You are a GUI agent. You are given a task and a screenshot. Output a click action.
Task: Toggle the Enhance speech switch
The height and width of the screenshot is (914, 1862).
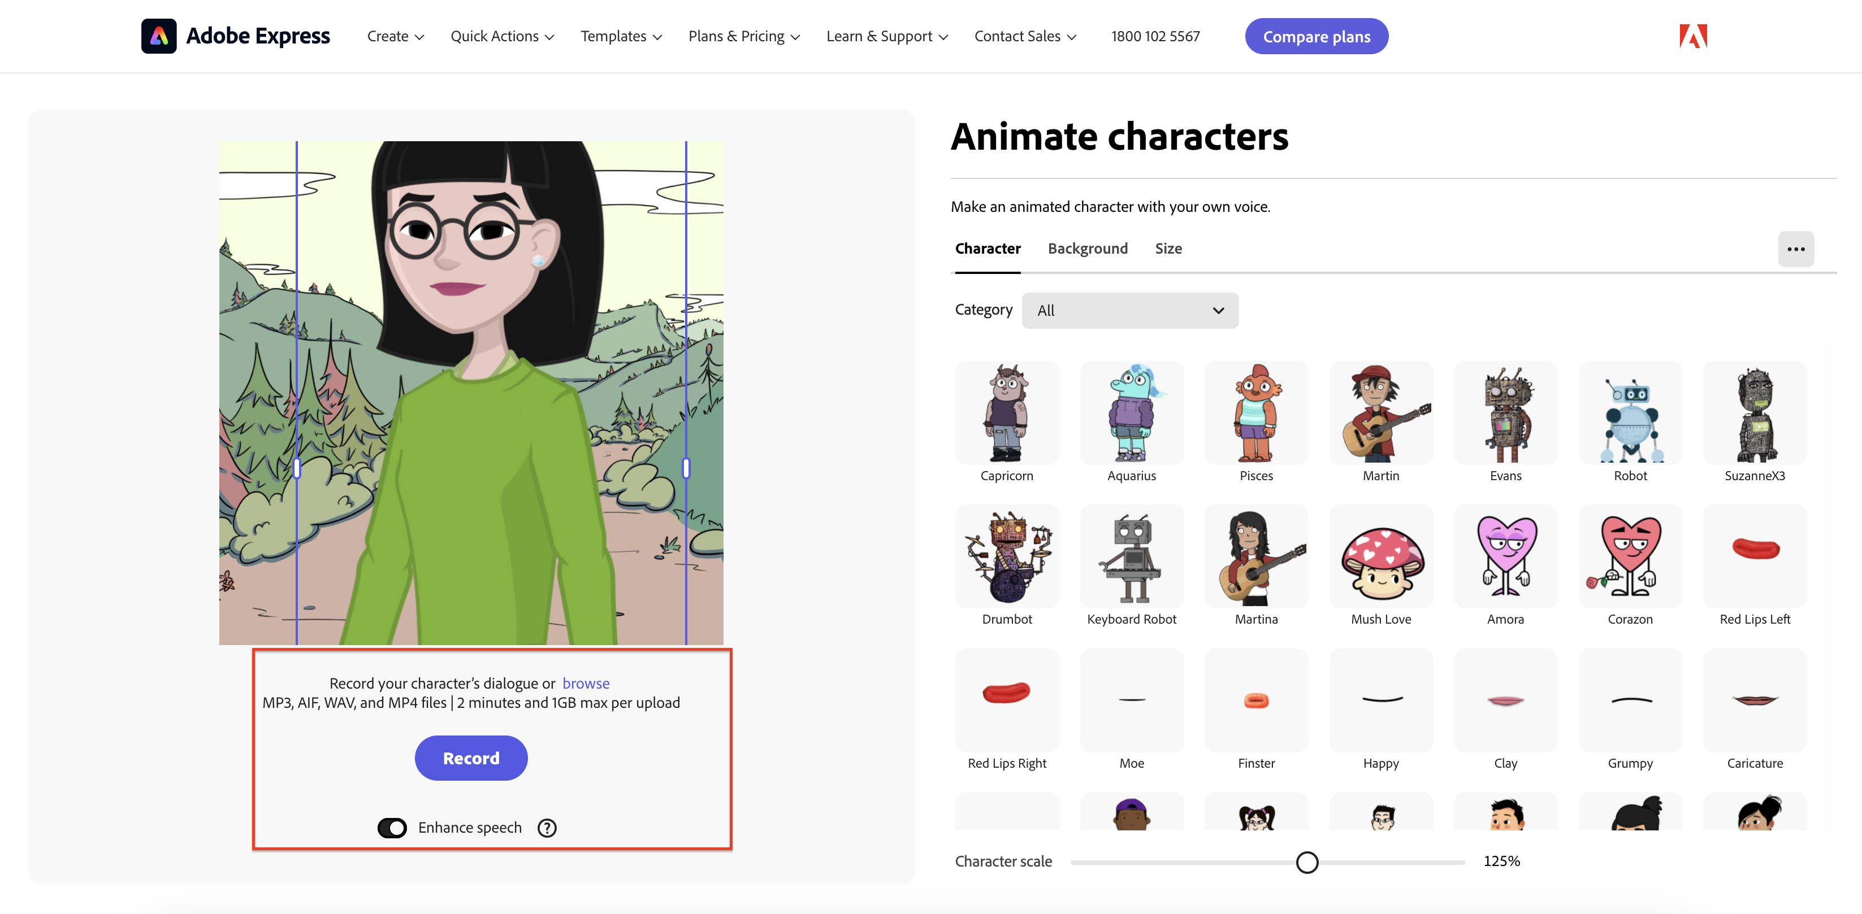click(x=393, y=828)
